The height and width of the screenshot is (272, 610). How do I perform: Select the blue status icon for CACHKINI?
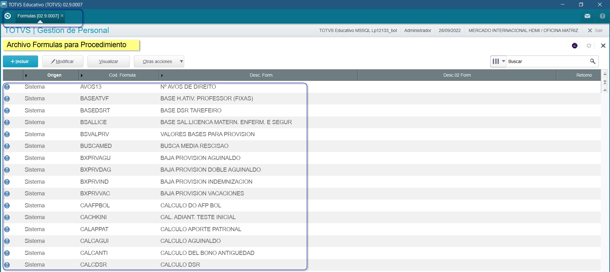7,217
